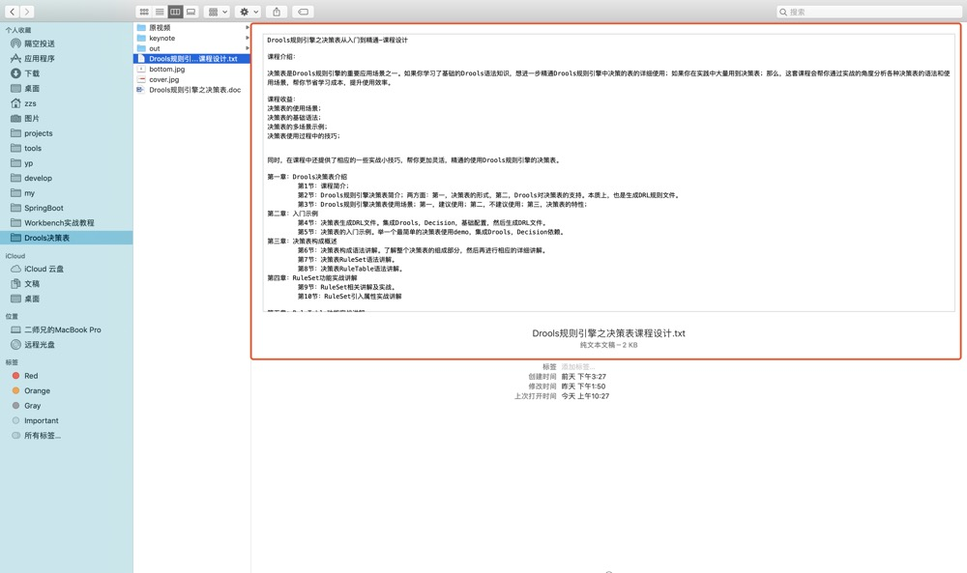
Task: Click the 创建时间 value 前天 下午3:27
Action: 583,377
